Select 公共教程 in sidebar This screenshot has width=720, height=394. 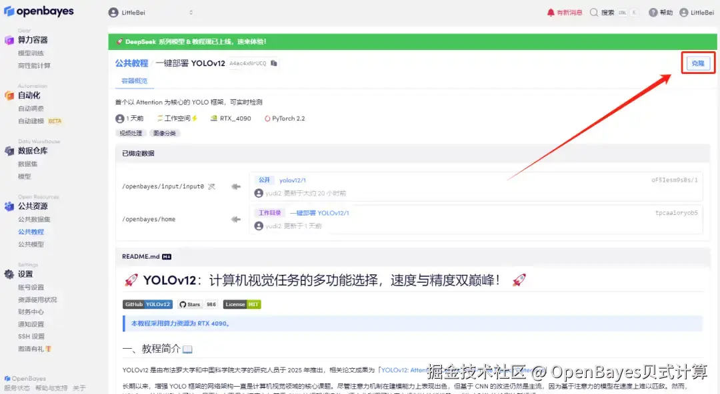pos(31,232)
